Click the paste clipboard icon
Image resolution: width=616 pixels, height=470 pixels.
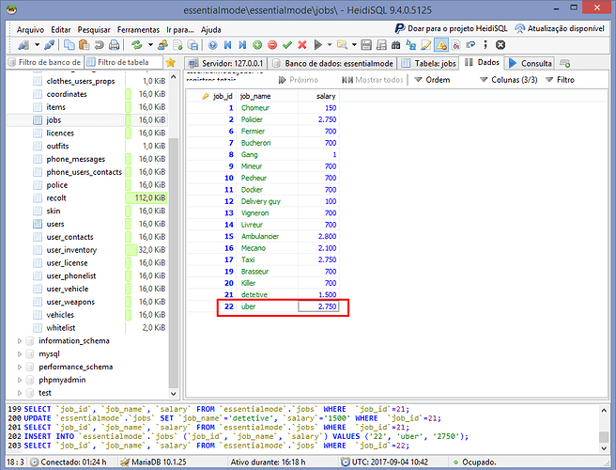click(x=85, y=45)
